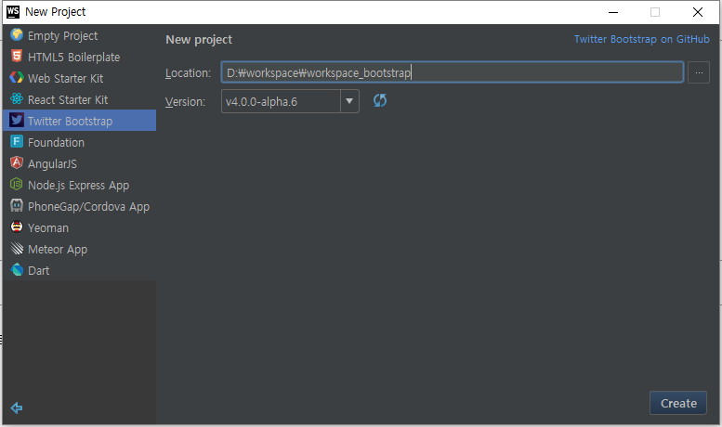
Task: Click the Twitter Bootstrap bird icon
Action: coord(17,120)
